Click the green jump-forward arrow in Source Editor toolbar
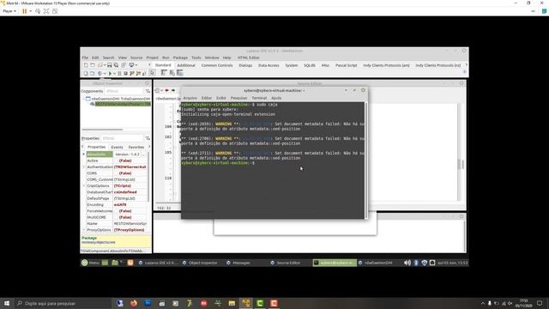This screenshot has height=309, width=549. [173, 90]
